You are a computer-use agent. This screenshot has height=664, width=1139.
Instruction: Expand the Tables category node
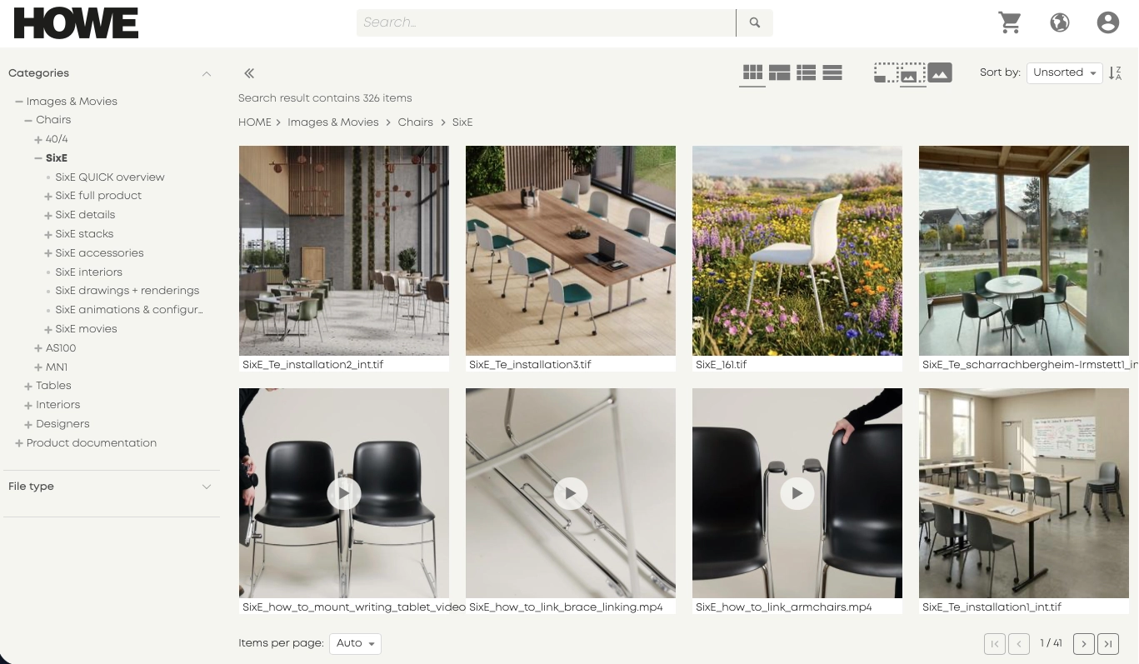pos(28,386)
